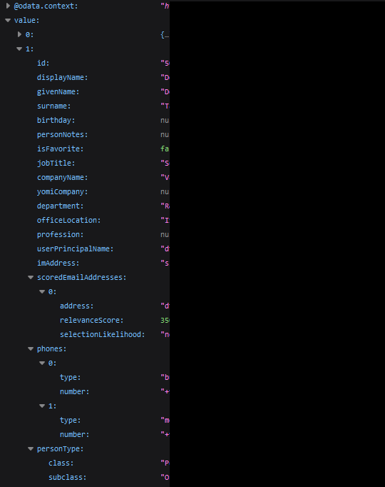
Task: Select the userPrincipalName key
Action: point(76,248)
